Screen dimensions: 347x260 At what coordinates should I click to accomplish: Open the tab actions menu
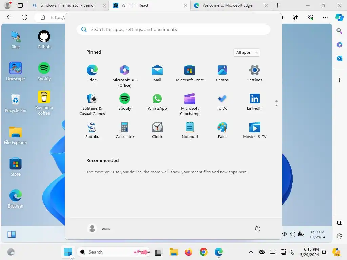(20, 5)
